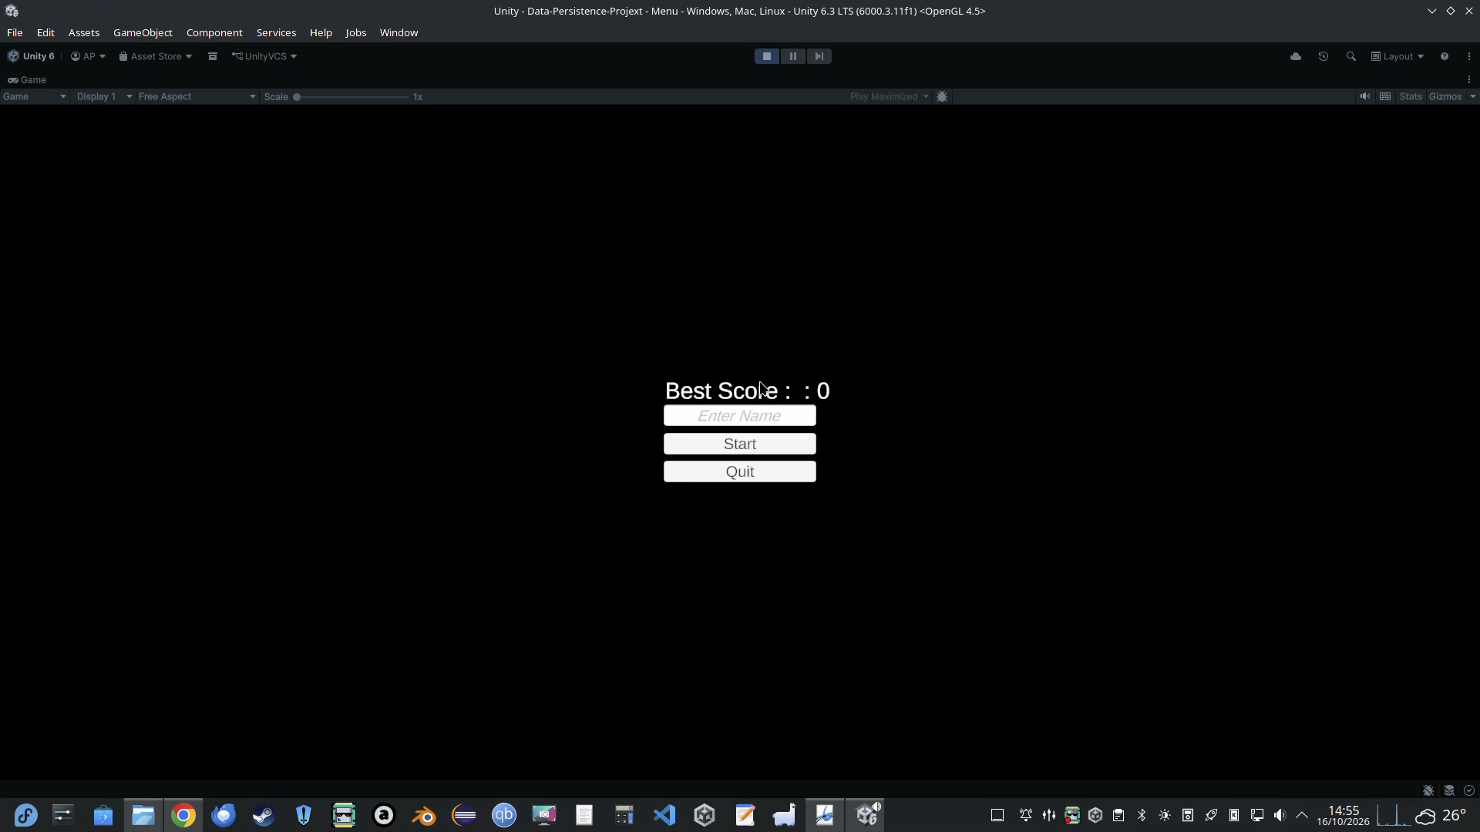Viewport: 1480px width, 832px height.
Task: Open Visual Studio Code from the taskbar
Action: 664,815
